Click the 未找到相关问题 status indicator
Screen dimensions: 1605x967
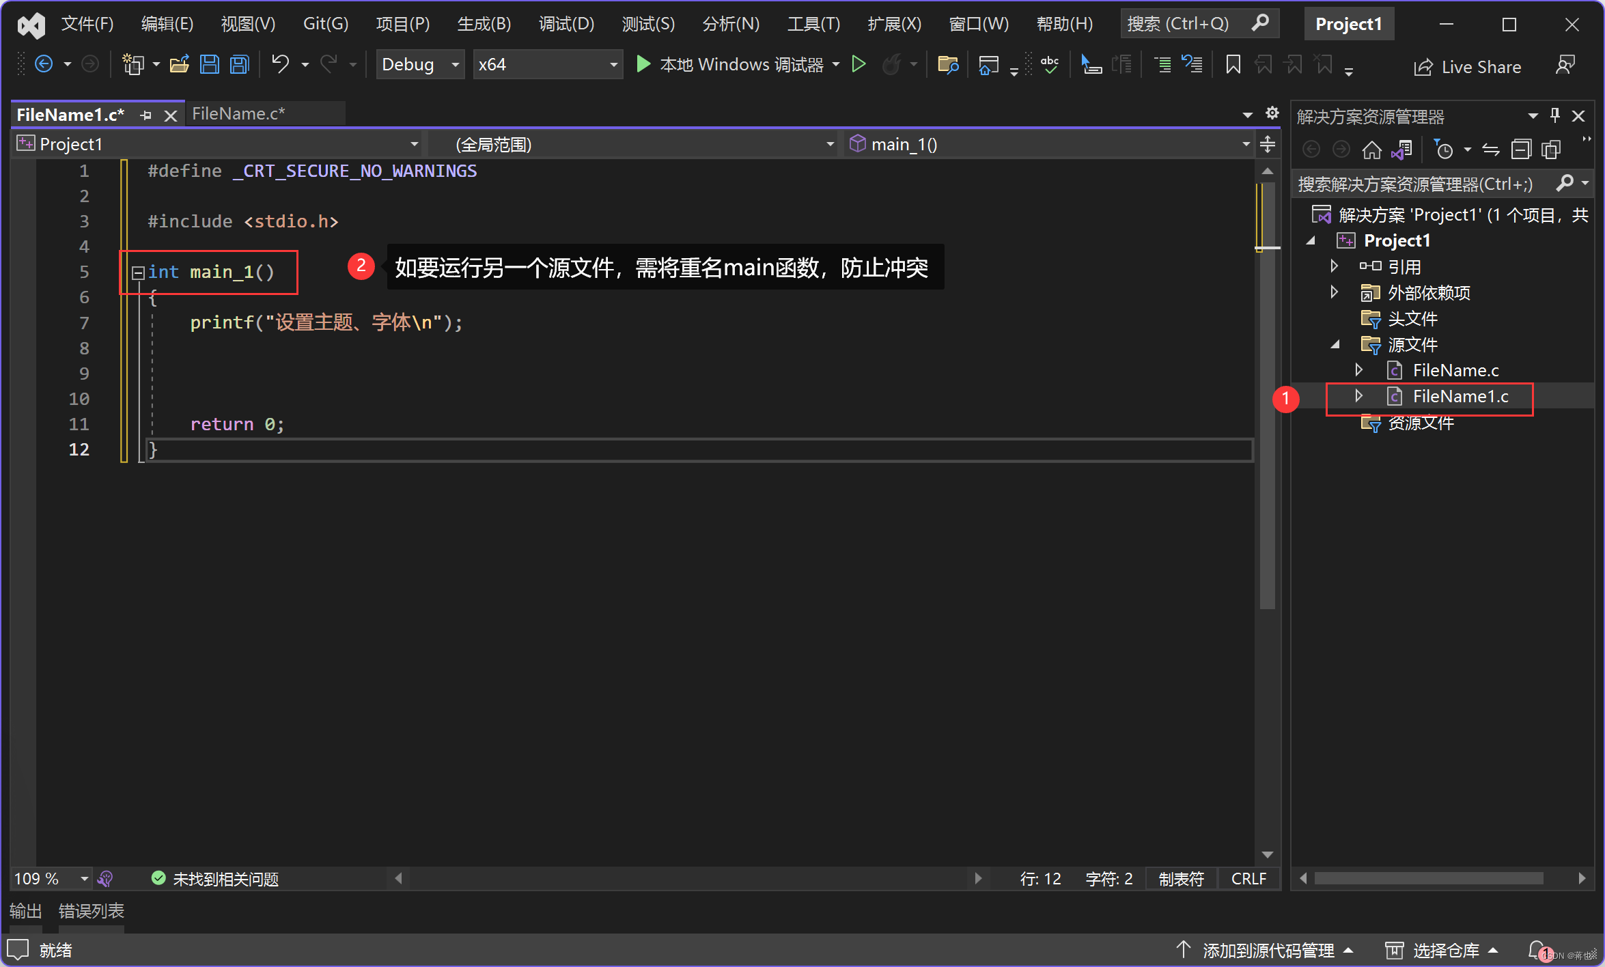pyautogui.click(x=216, y=878)
